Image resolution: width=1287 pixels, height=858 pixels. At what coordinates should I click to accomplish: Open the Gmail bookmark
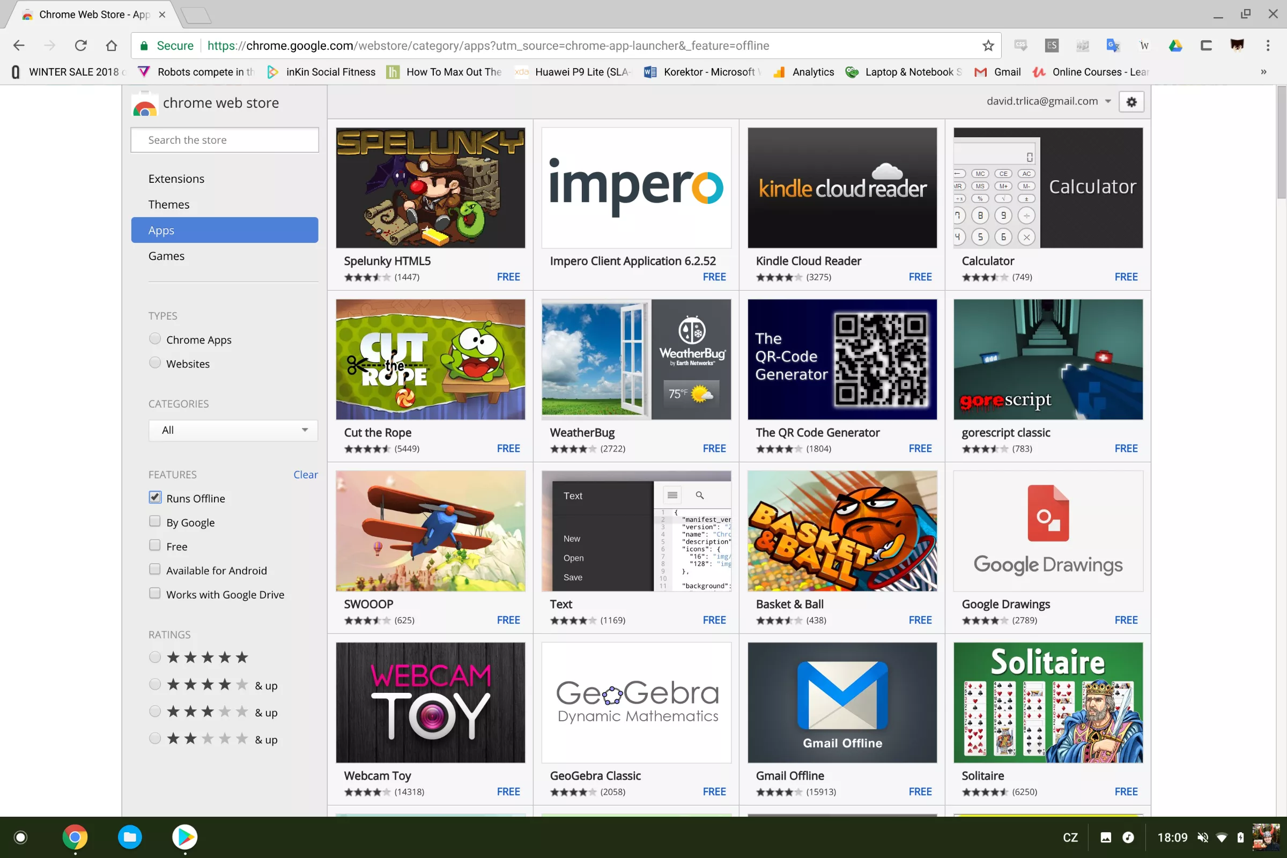(x=997, y=72)
